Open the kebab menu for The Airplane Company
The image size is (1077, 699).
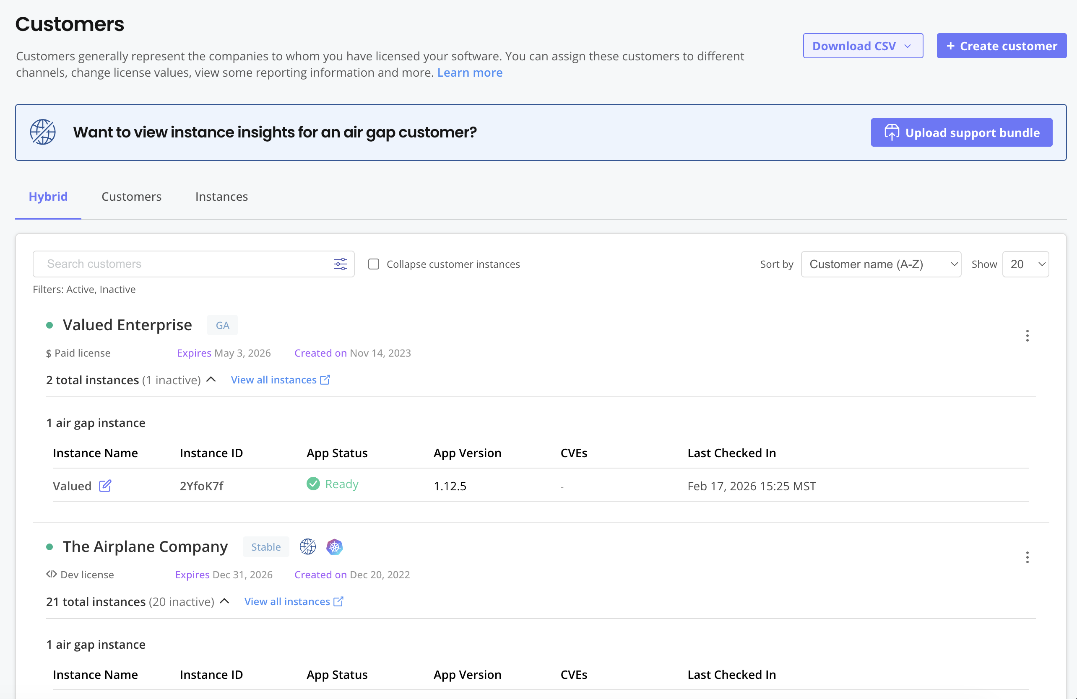(1027, 557)
